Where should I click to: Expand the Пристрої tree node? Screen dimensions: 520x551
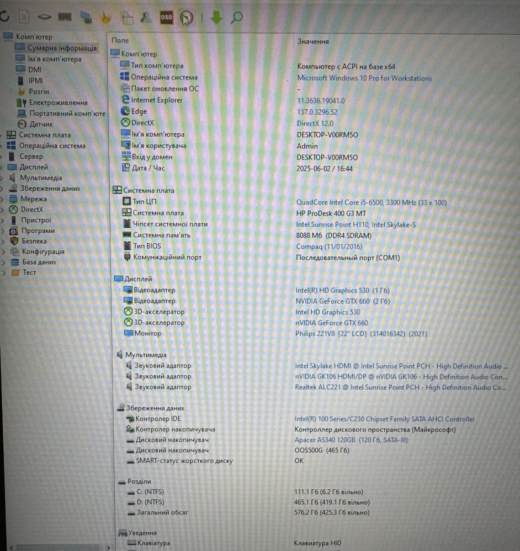pyautogui.click(x=2, y=221)
